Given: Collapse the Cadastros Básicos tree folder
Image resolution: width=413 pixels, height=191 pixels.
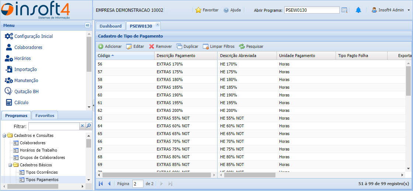Looking at the screenshot, I should (10, 165).
